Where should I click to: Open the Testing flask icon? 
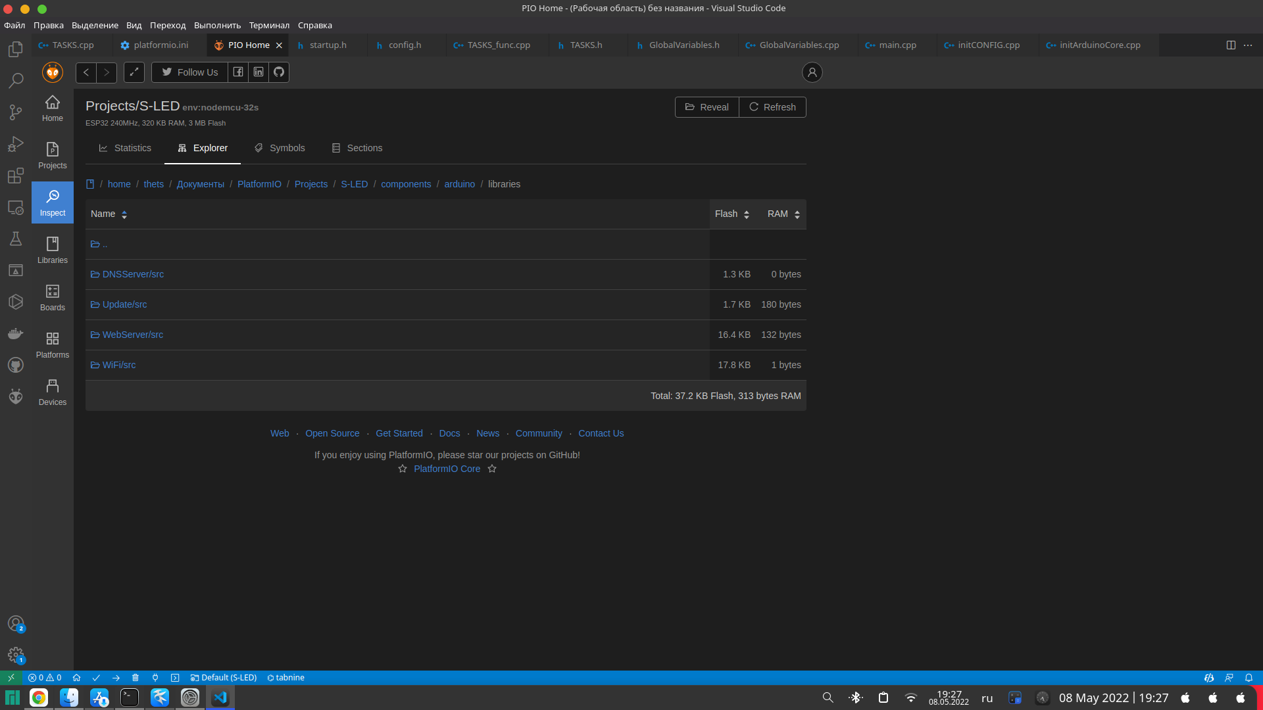tap(16, 239)
